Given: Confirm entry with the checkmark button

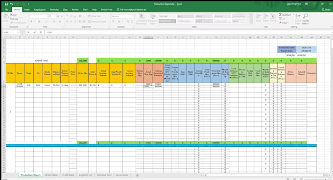Looking at the screenshot, I should (x=35, y=32).
